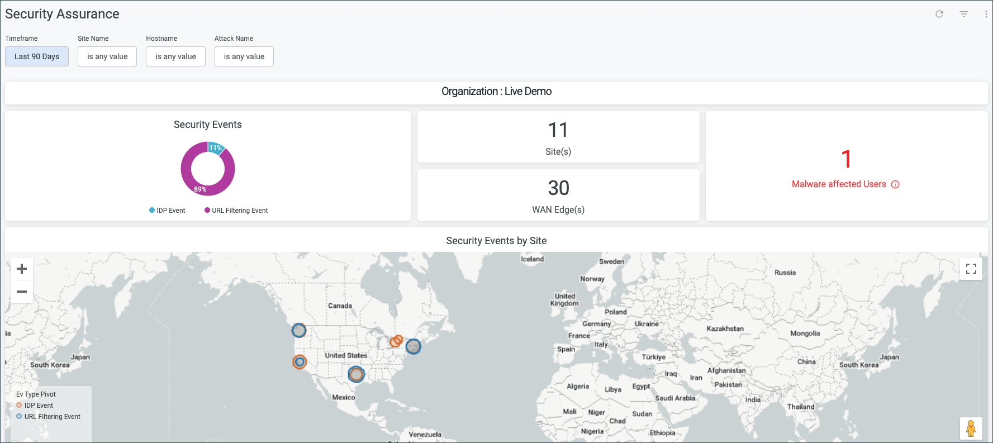Screen dimensions: 993x443
Task: Toggle URL Filtering Event in chart legend
Action: (x=236, y=211)
